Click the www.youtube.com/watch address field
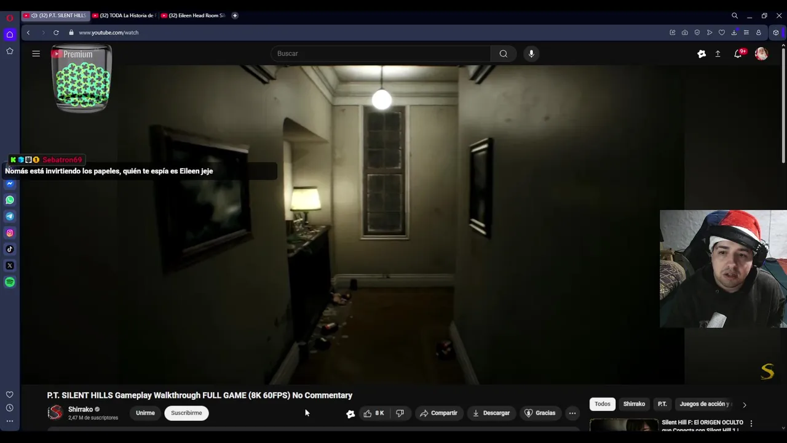The height and width of the screenshot is (443, 787). coord(109,33)
